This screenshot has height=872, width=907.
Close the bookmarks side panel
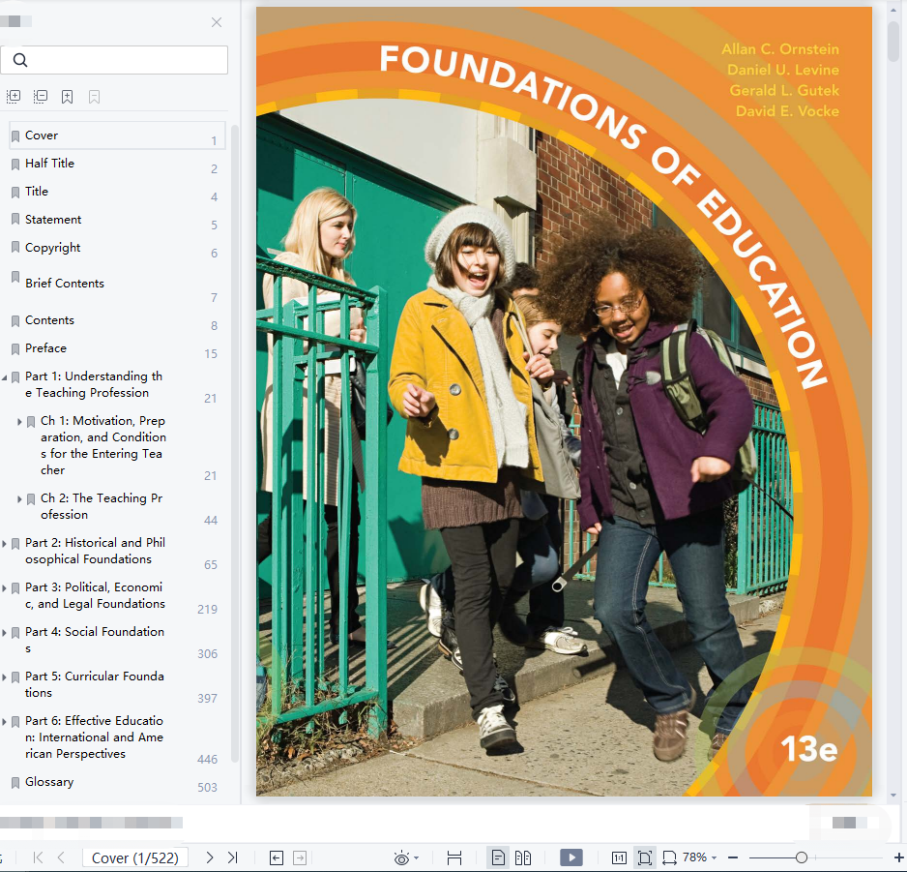(217, 22)
